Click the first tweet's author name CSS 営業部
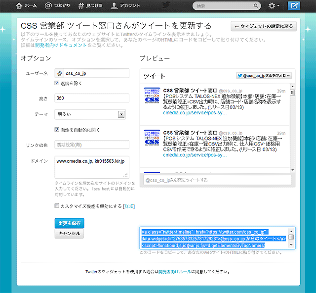The height and width of the screenshot is (293, 316). click(x=190, y=91)
